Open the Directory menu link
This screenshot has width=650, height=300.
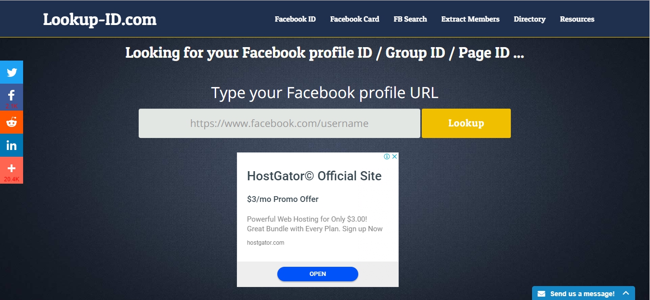pos(530,19)
